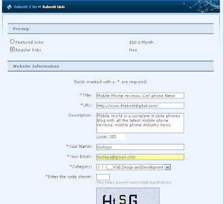Click the 'Regular links' label text
224x204 pixels.
coord(28,50)
